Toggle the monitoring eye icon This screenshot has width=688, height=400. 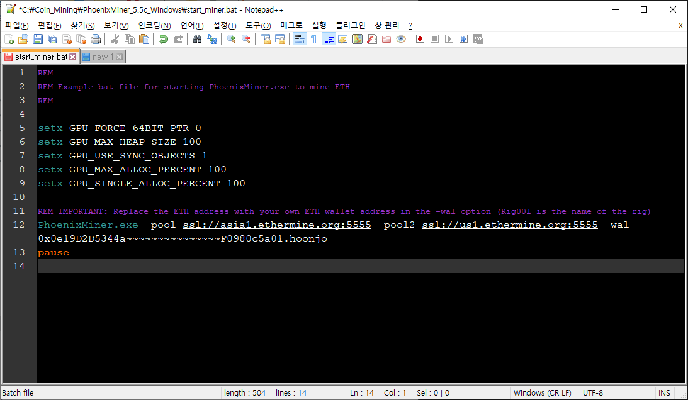400,39
